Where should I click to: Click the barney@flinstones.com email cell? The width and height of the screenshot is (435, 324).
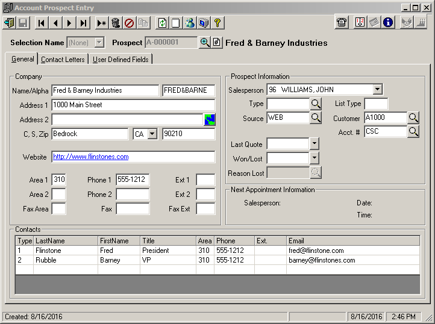click(353, 260)
